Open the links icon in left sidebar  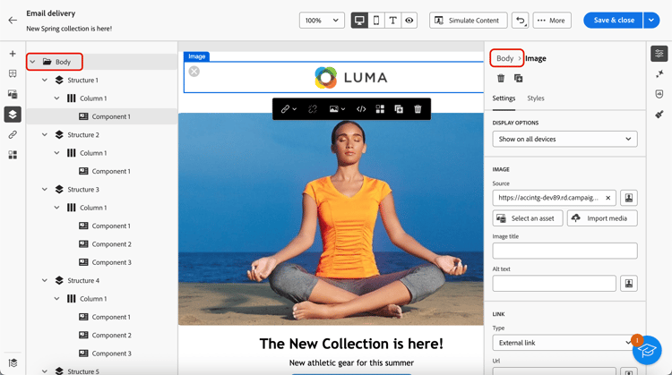pyautogui.click(x=13, y=134)
